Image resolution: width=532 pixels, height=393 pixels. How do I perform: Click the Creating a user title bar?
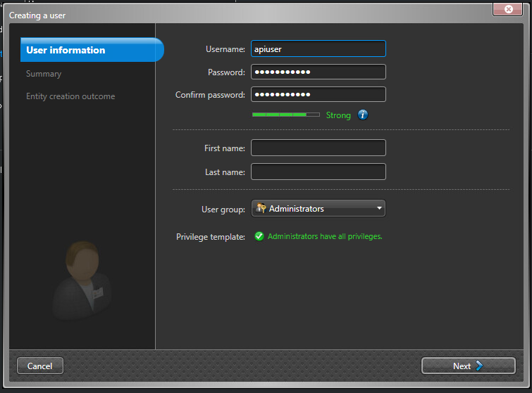pos(211,15)
